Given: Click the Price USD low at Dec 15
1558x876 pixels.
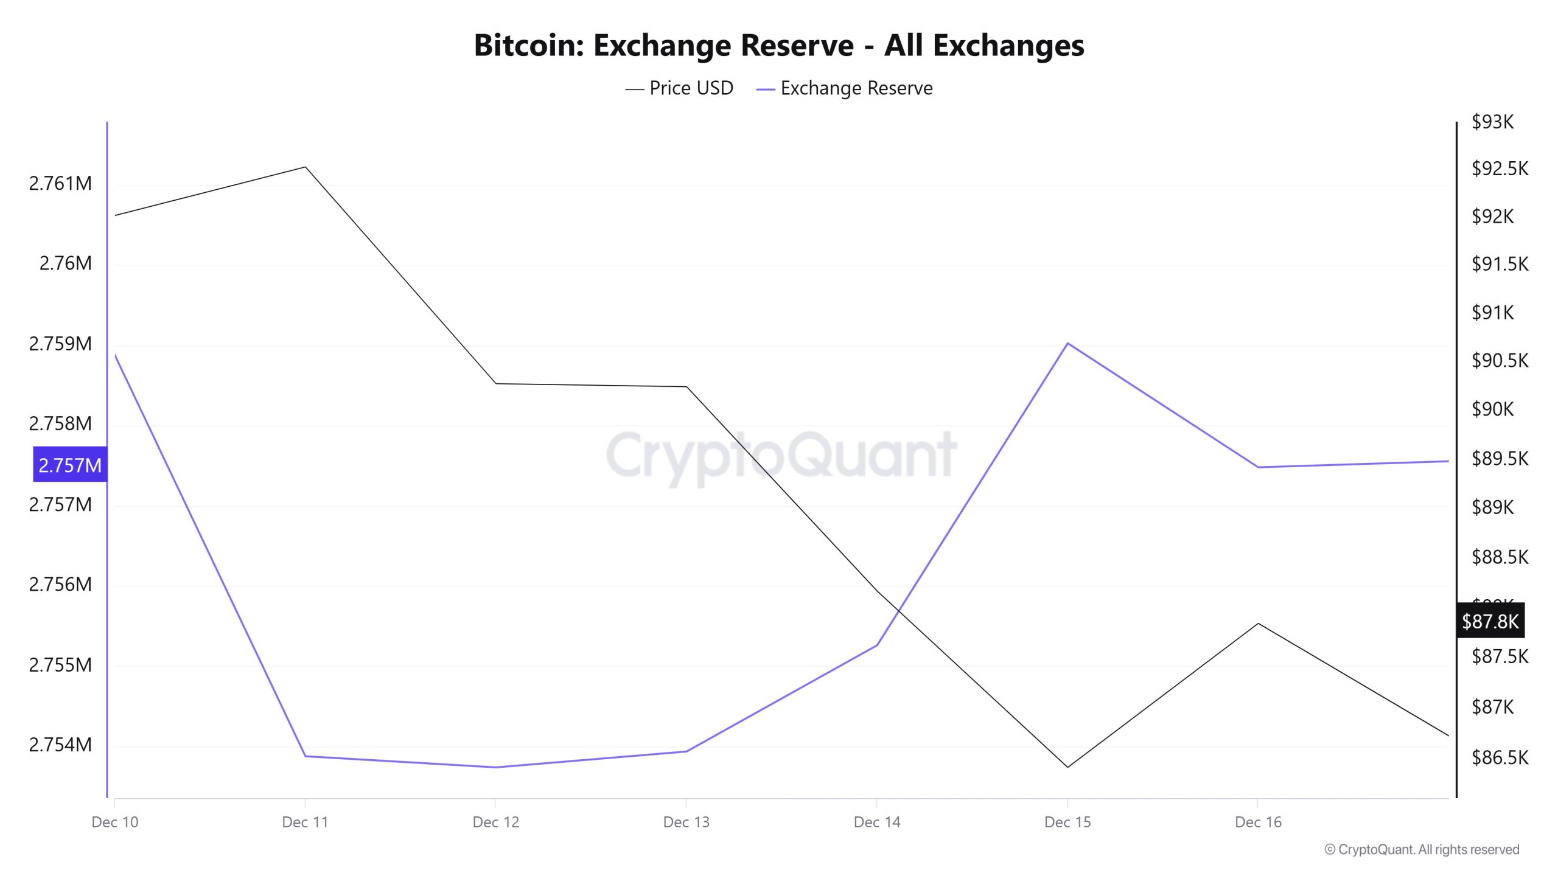Looking at the screenshot, I should coord(1067,766).
